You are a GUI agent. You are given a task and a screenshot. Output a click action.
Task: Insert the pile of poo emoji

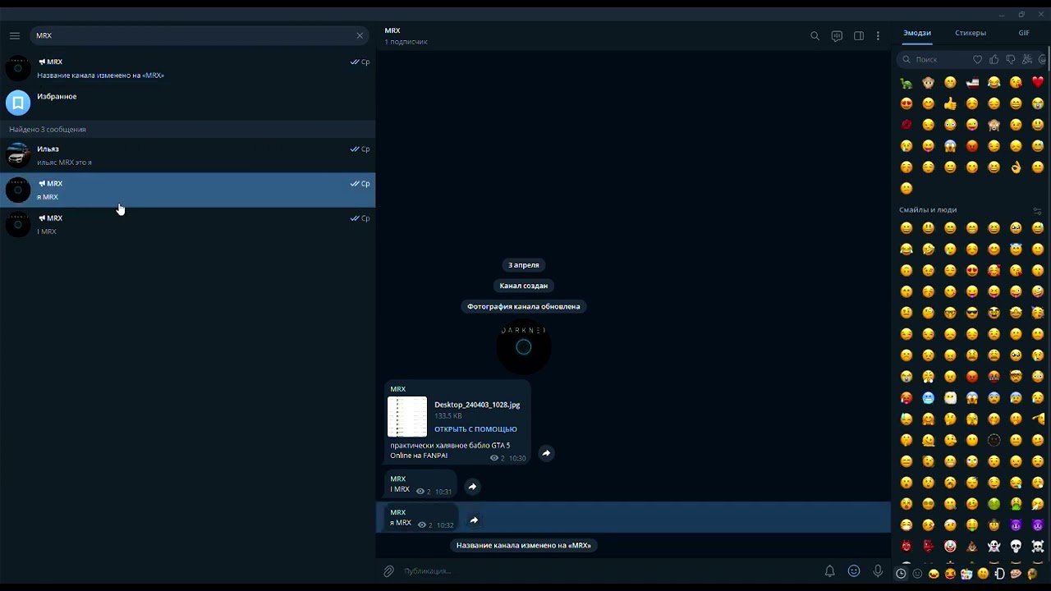coord(972,546)
